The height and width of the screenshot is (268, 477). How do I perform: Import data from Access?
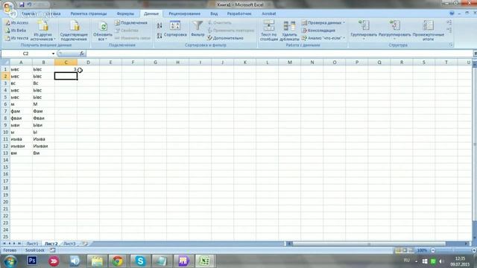[x=17, y=23]
